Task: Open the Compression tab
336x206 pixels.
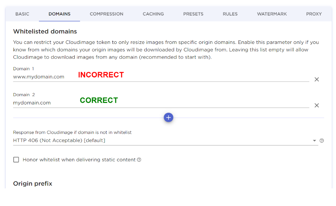Action: click(106, 14)
